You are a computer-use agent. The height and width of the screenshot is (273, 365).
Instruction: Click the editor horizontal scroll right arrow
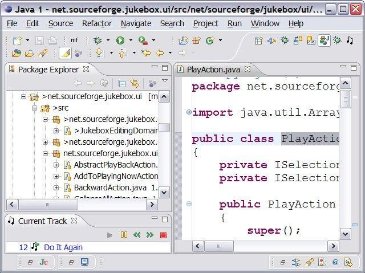pos(333,246)
